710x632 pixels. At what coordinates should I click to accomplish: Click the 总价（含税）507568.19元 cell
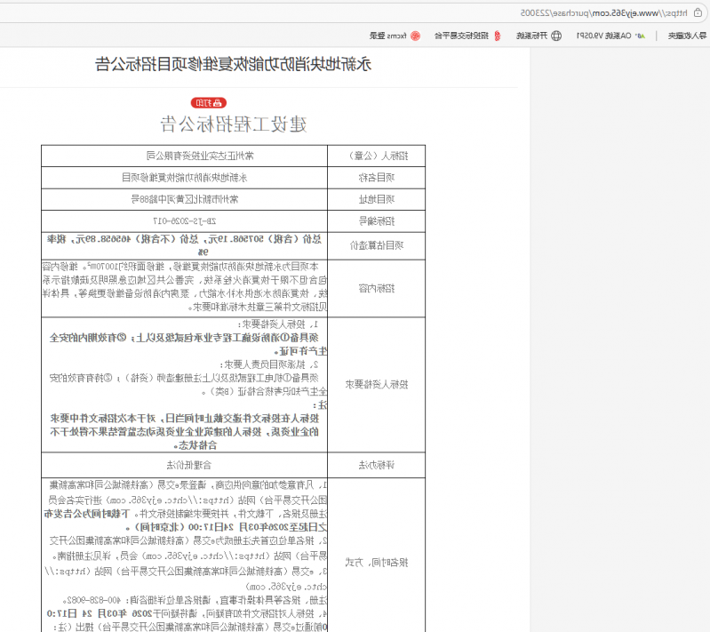point(184,245)
